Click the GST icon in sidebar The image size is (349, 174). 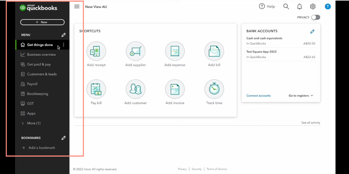(x=23, y=104)
